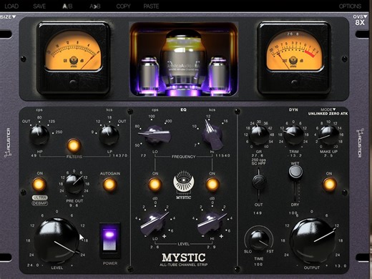The width and height of the screenshot is (372, 279).
Task: Click the TIME value 100 readout
Action: click(x=258, y=264)
